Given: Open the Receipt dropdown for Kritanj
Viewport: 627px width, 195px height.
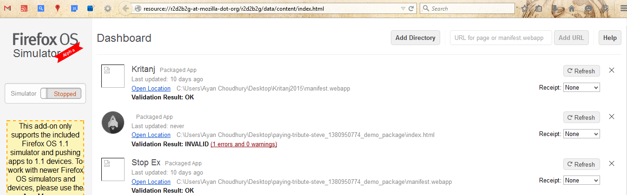Looking at the screenshot, I should pyautogui.click(x=581, y=87).
